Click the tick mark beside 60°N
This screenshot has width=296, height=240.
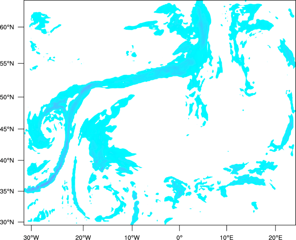tap(21, 27)
